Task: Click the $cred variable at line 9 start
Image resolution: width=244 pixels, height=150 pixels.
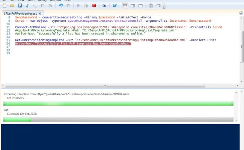Action: tap(20, 21)
